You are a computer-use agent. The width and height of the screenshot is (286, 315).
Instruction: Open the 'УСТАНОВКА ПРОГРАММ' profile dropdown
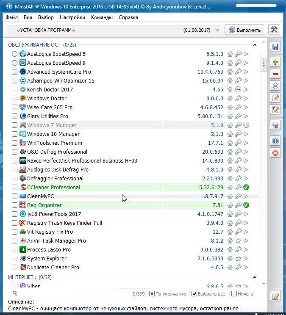[114, 30]
